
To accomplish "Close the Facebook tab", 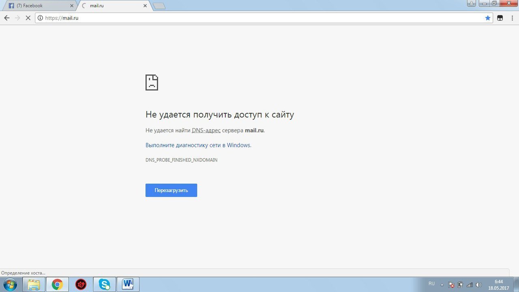I will (72, 6).
